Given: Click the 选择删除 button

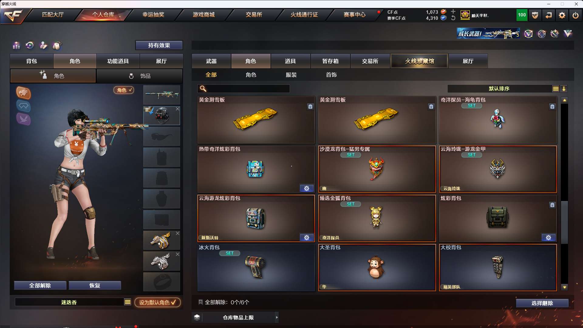Looking at the screenshot, I should tap(542, 303).
